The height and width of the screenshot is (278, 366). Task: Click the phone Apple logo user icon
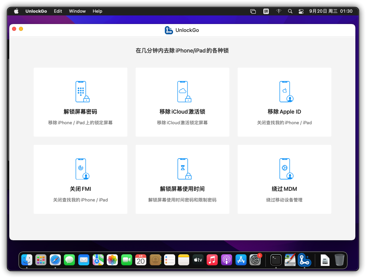[x=286, y=92]
